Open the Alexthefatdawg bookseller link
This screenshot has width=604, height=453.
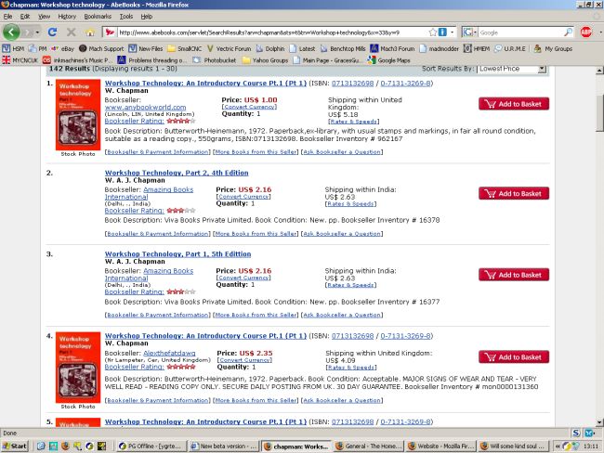coord(169,353)
